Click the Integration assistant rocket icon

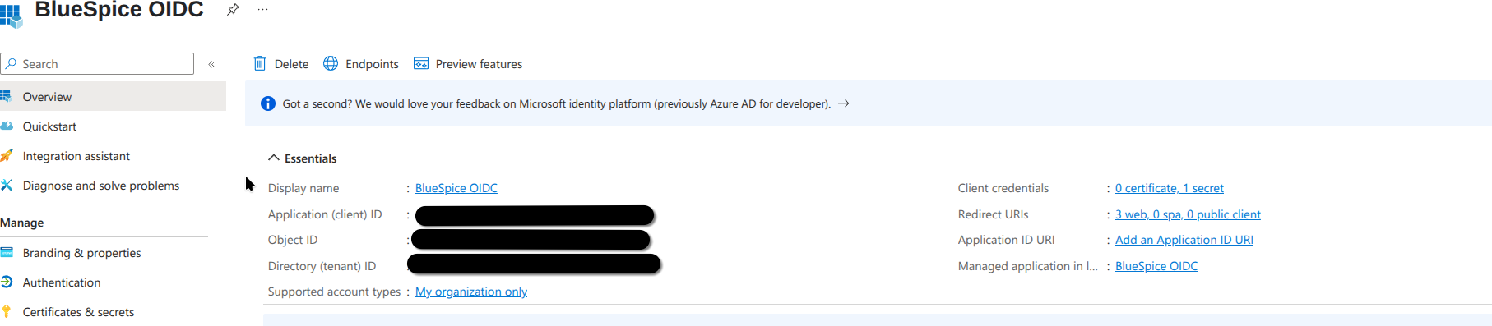pyautogui.click(x=7, y=155)
